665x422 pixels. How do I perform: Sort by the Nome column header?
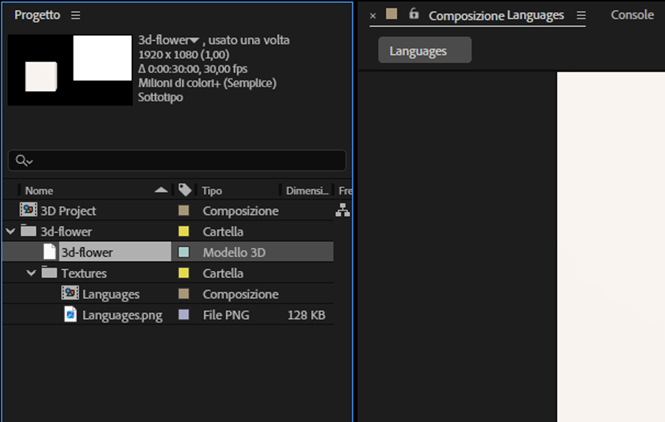(x=39, y=191)
